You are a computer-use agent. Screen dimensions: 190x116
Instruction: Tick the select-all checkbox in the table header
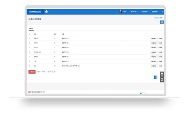coord(29,34)
